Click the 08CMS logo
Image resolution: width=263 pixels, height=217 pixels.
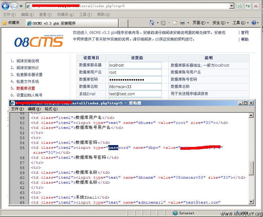39,41
